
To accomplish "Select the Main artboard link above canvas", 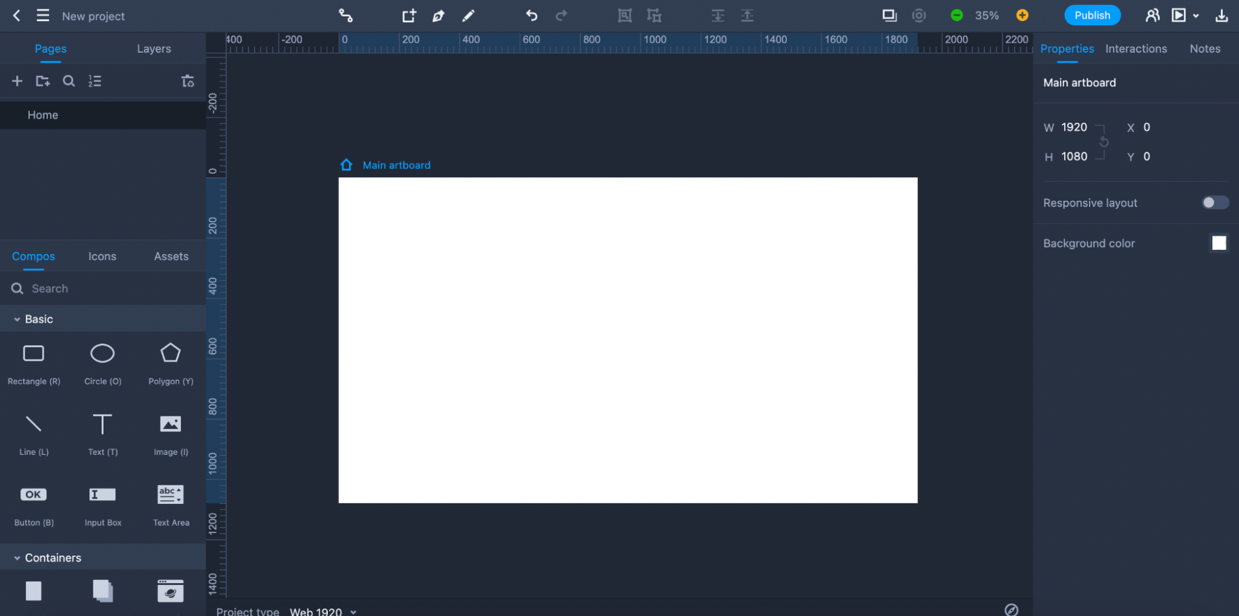I will pos(396,165).
